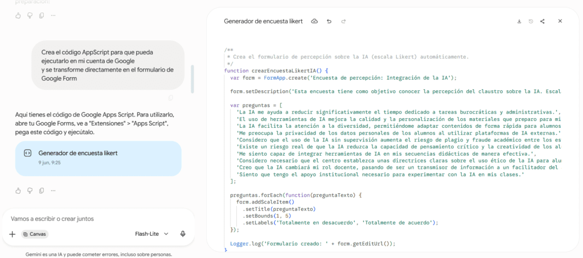Copy the earlier response ending 'preparación!'
Screen dimensions: 583x258
pos(42,15)
